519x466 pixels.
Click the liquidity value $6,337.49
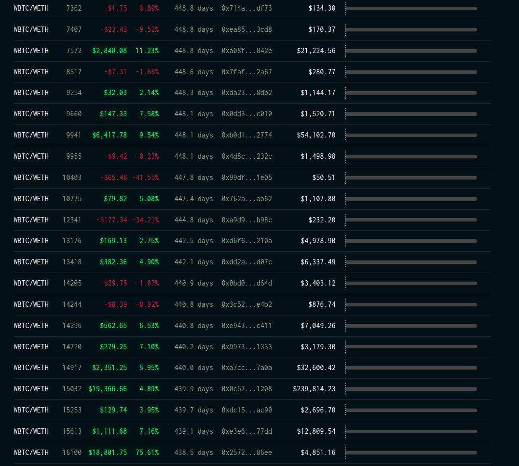pos(318,262)
